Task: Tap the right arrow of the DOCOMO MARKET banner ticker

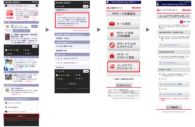Action: (x=37, y=5)
